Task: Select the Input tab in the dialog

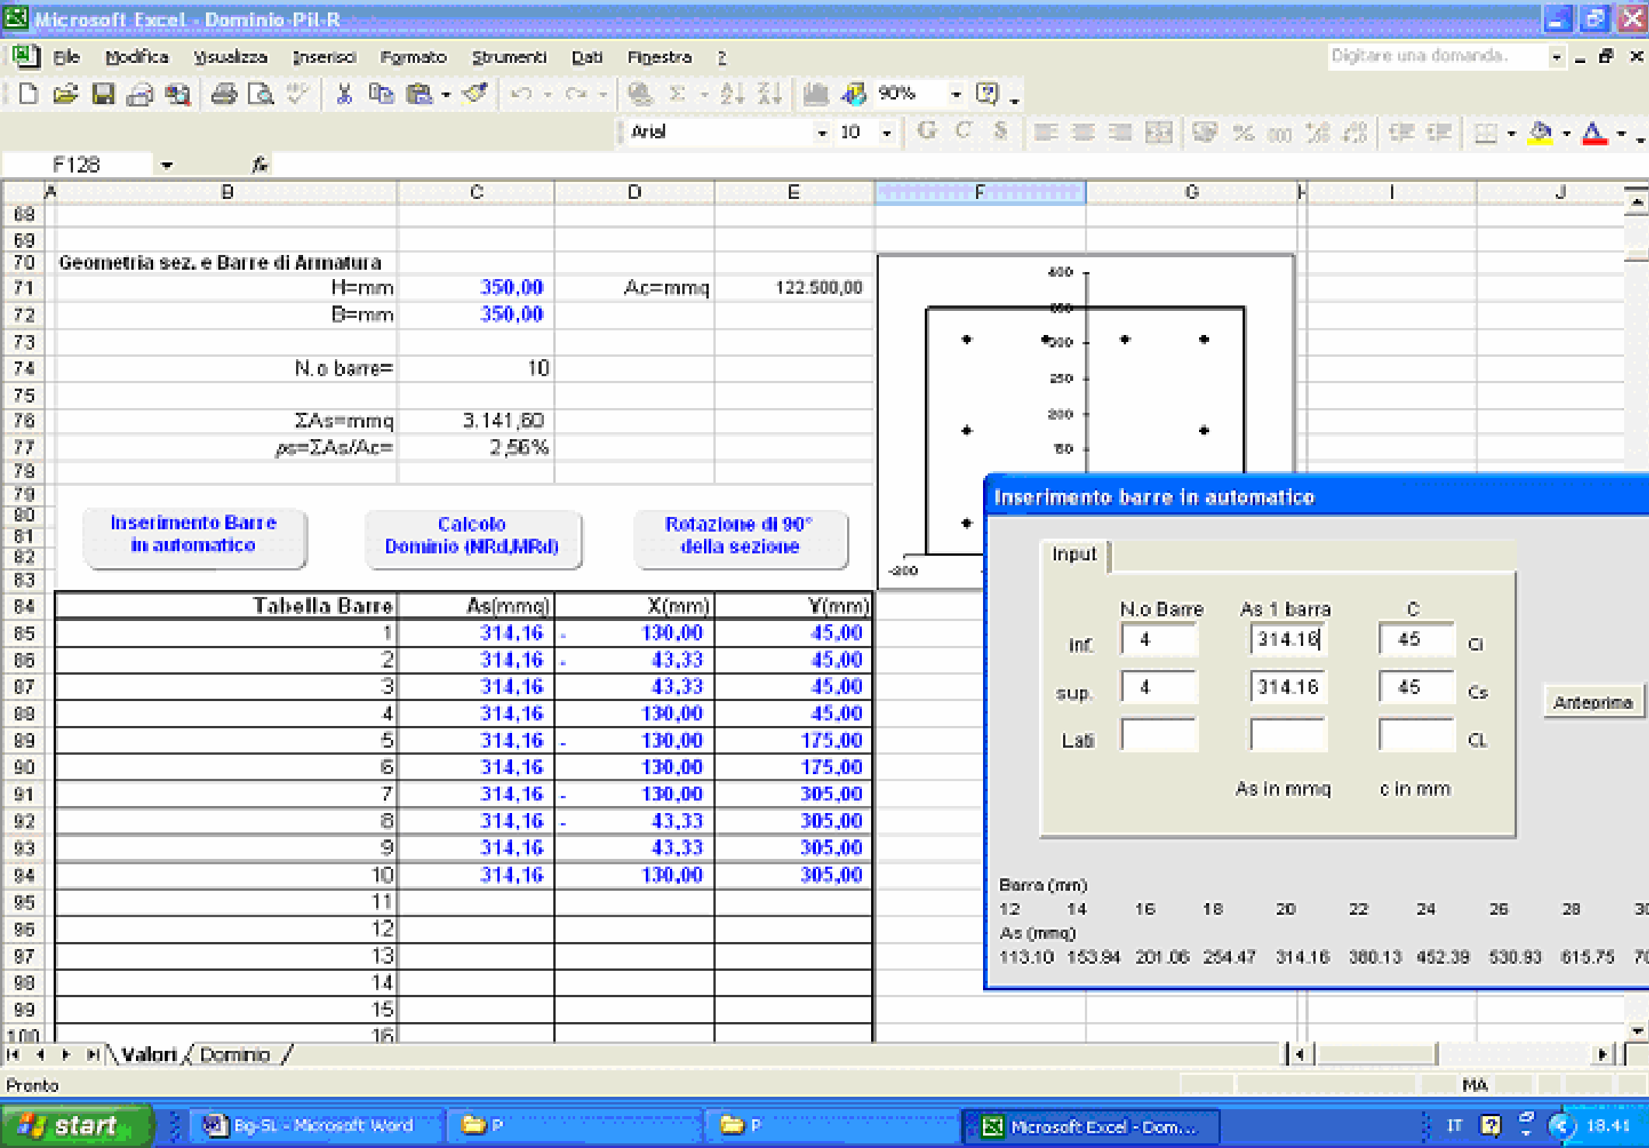Action: tap(1075, 555)
